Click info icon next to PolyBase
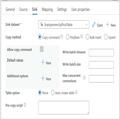 click(82, 37)
